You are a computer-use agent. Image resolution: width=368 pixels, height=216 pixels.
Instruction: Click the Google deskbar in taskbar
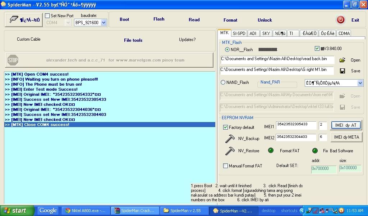click(x=48, y=211)
